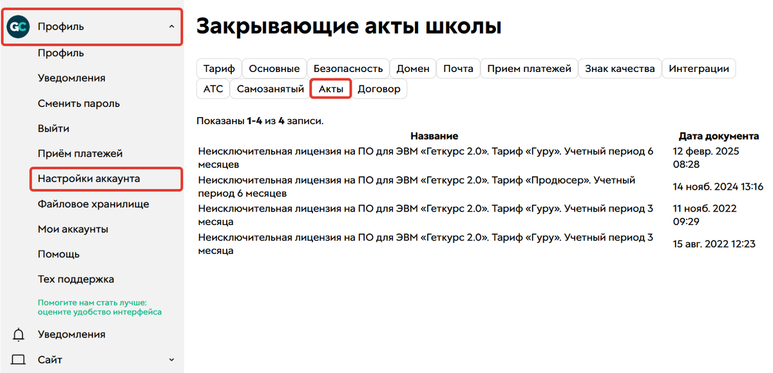Click the Закрывающие акты школы heading
This screenshot has width=773, height=373.
click(348, 26)
